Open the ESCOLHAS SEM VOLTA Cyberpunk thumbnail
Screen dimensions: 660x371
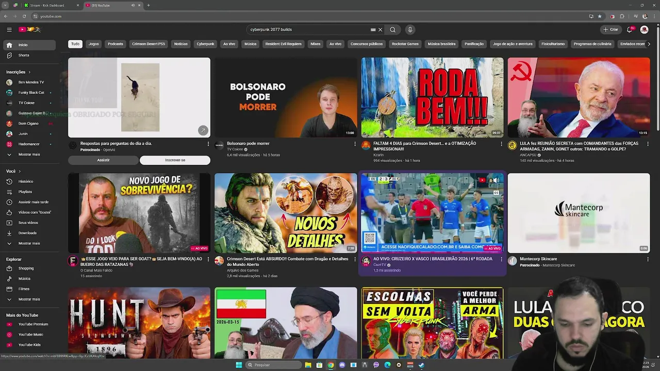pos(432,323)
